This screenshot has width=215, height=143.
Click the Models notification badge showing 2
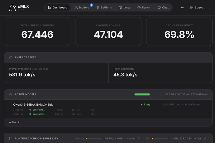91,5
